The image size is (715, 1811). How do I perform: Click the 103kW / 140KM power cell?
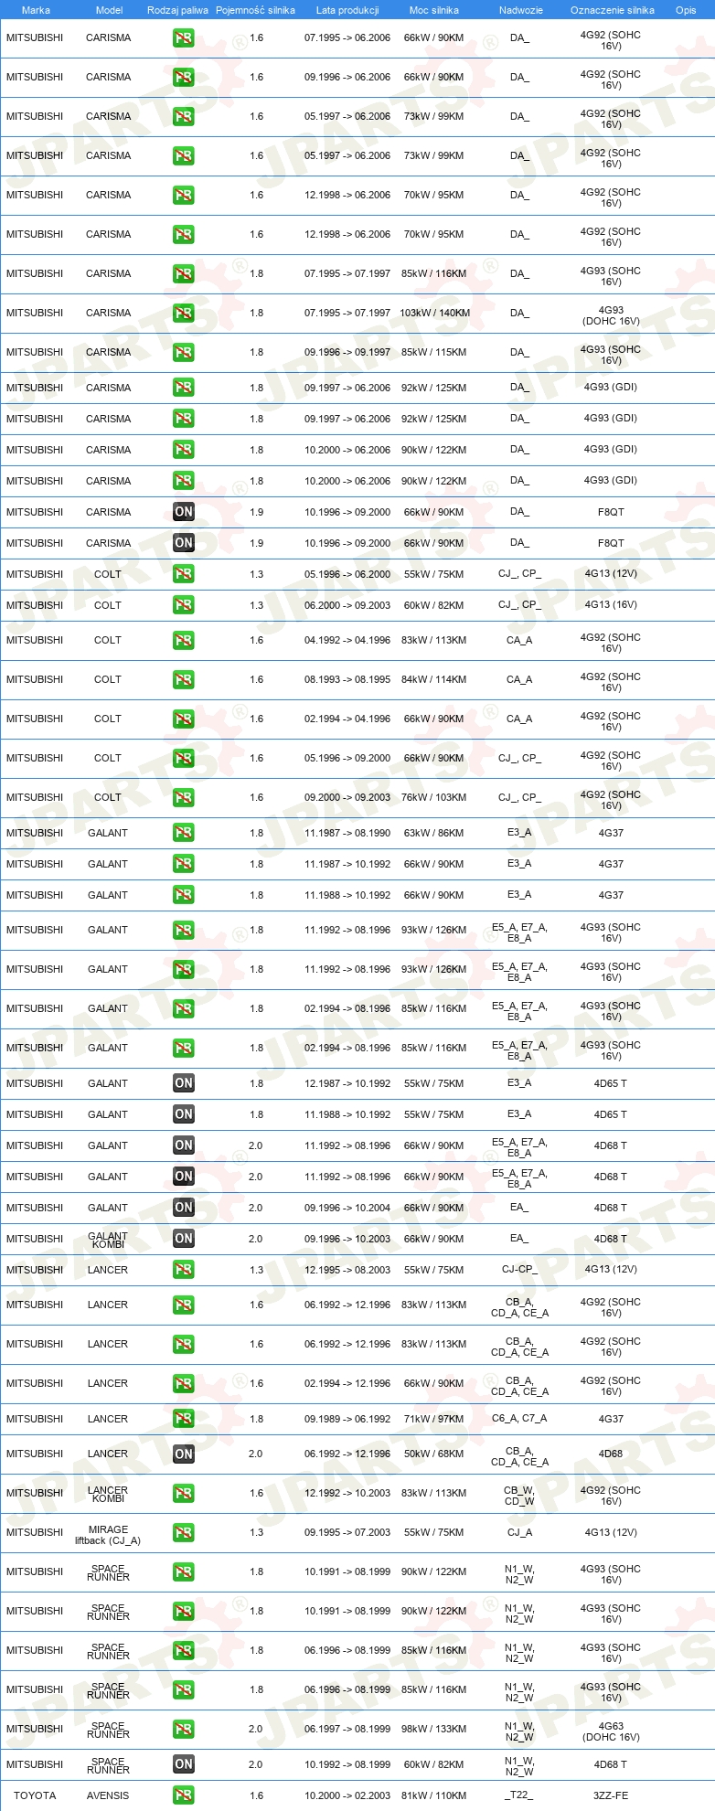point(434,313)
